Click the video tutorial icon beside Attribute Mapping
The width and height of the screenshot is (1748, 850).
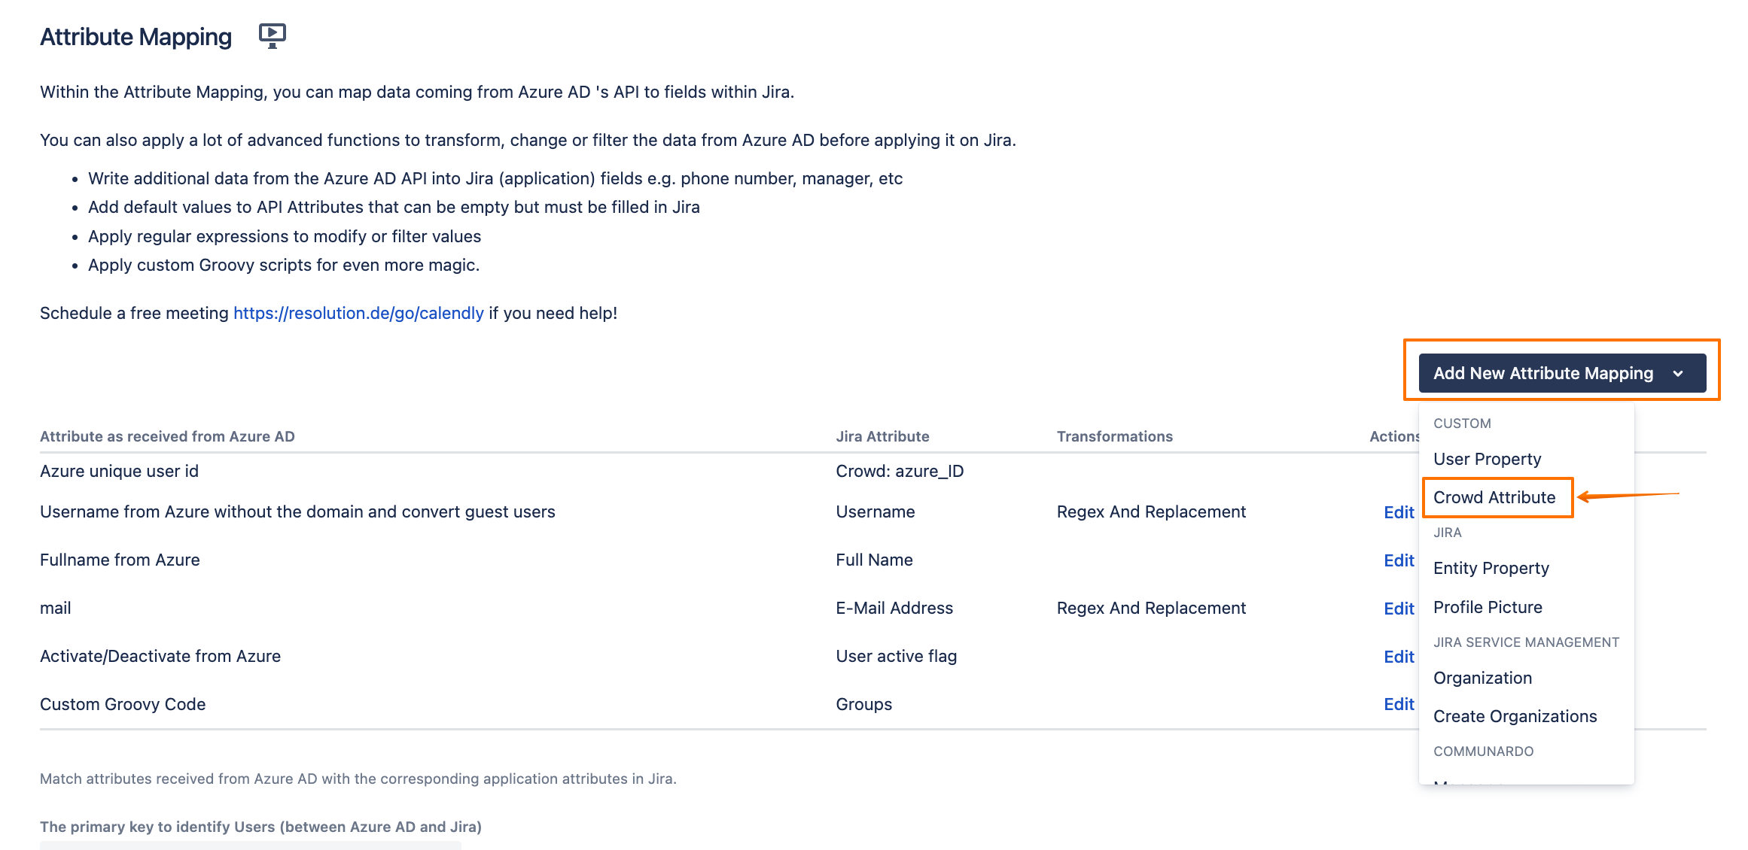(x=272, y=35)
